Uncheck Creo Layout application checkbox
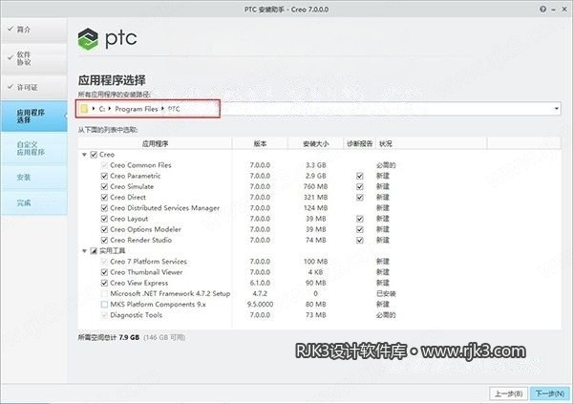This screenshot has height=404, width=573. coord(104,219)
